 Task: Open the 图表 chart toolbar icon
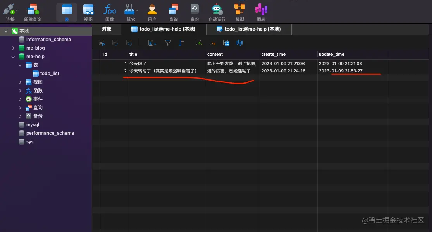[x=261, y=12]
